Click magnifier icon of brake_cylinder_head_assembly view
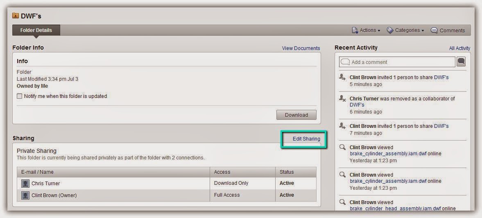Viewport: 482px width, 218px height. pos(342,202)
